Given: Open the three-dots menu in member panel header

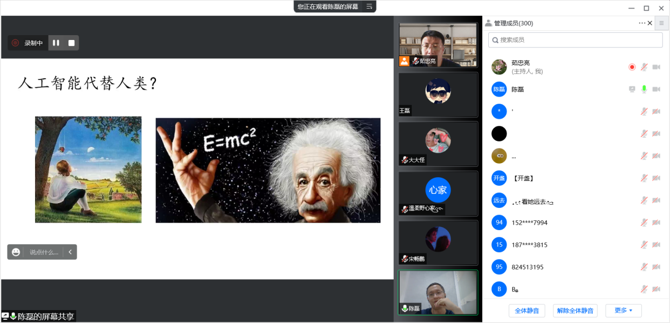Looking at the screenshot, I should [x=641, y=23].
